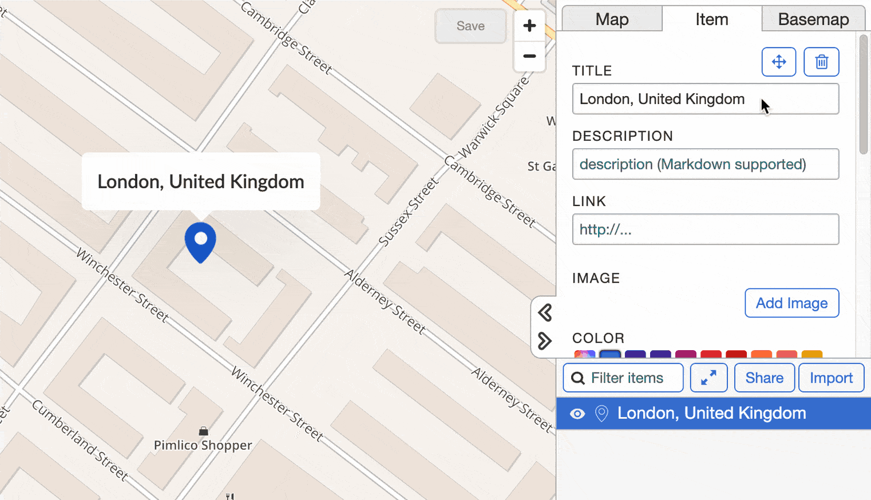This screenshot has width=871, height=500.
Task: Click the move item crosshair icon
Action: coord(778,62)
